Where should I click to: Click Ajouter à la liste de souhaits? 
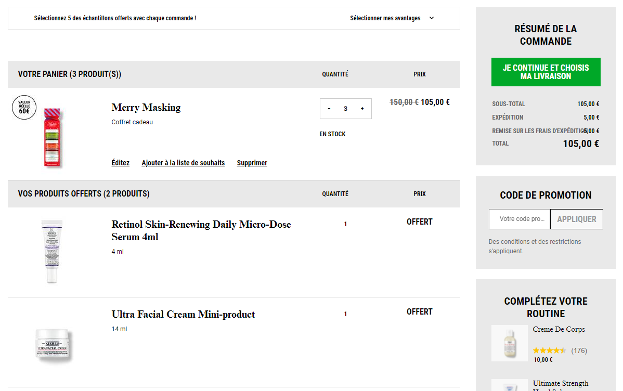(183, 163)
